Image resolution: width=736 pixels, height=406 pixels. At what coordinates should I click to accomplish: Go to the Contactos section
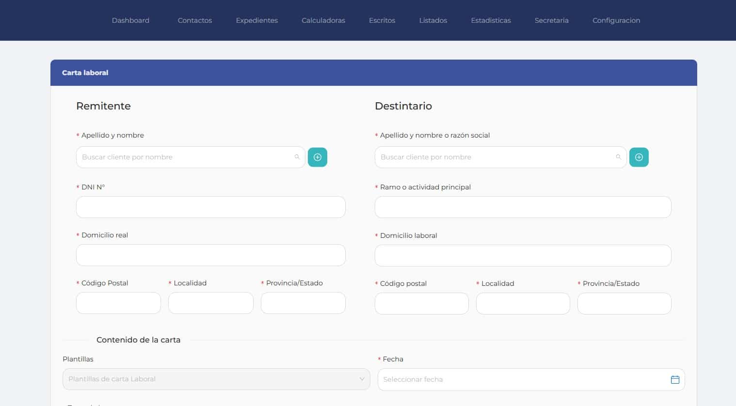tap(195, 20)
